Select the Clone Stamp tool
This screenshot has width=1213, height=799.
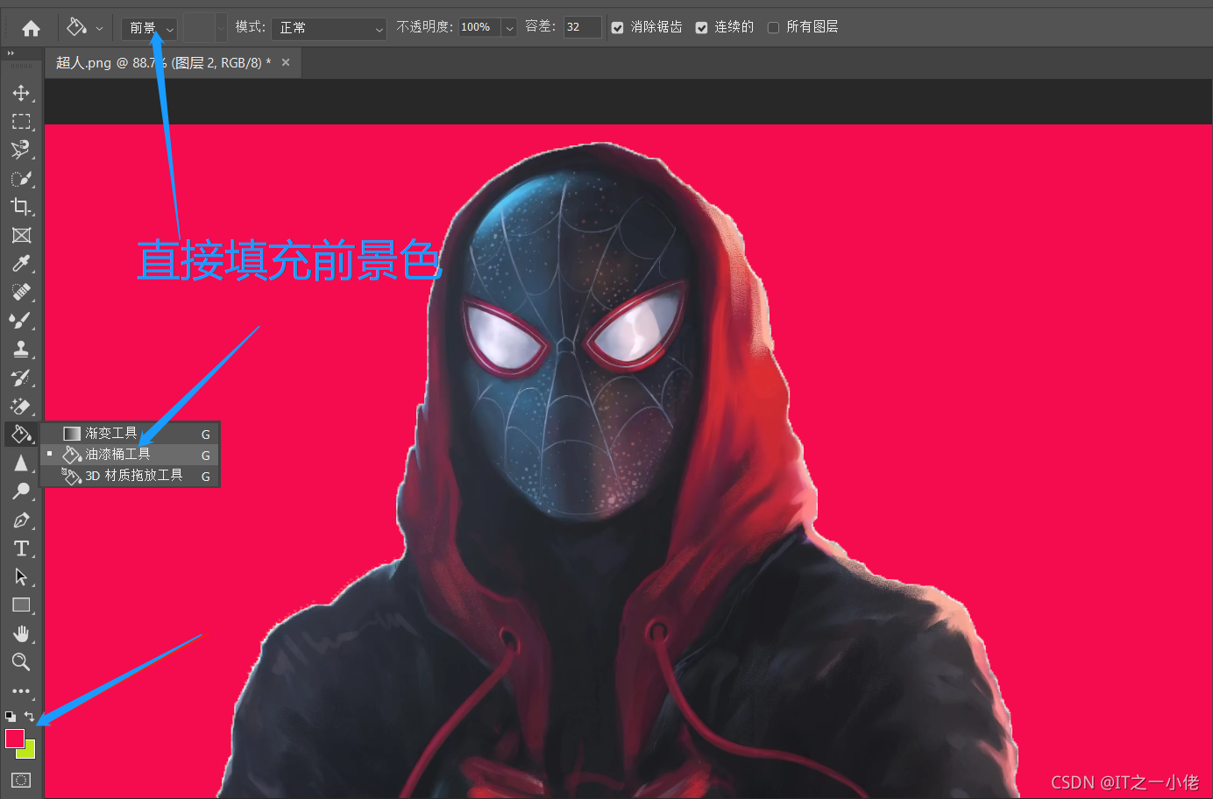click(21, 350)
